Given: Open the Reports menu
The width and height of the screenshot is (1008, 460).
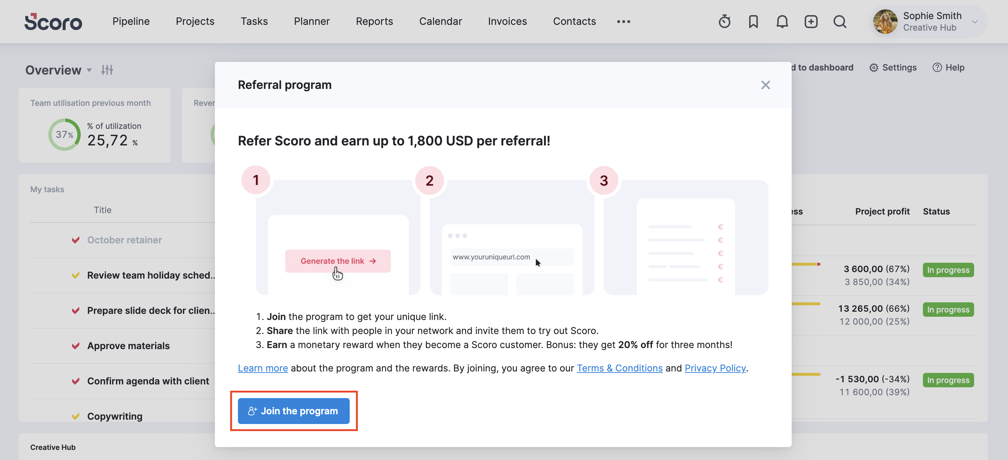Looking at the screenshot, I should (374, 22).
